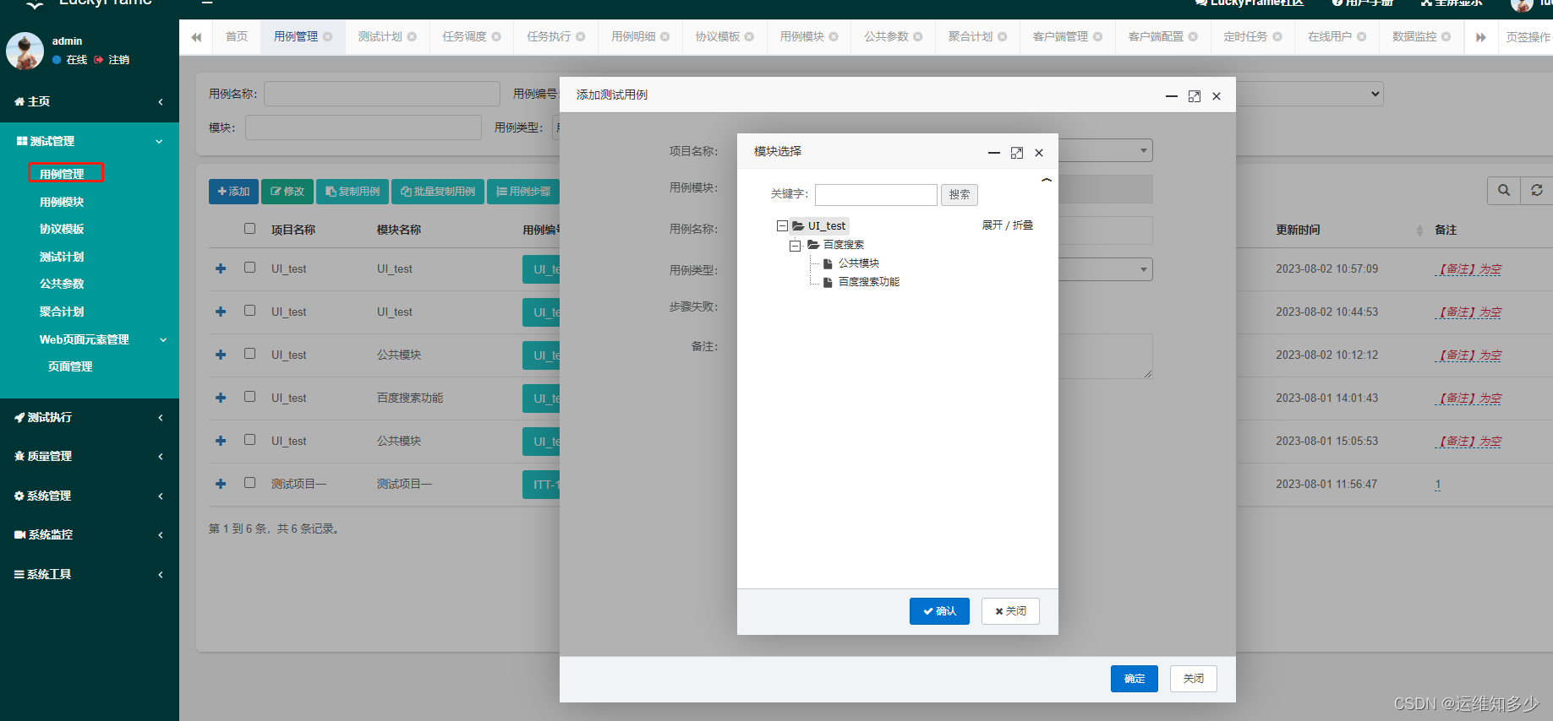1553x721 pixels.
Task: Check the row dated 2023-08-02 10:12:12
Action: coord(249,354)
